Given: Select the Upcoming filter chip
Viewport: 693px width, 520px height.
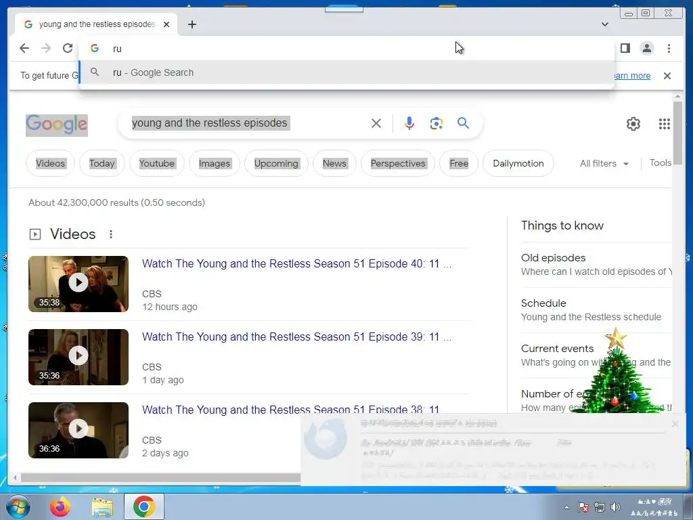Looking at the screenshot, I should [x=276, y=163].
